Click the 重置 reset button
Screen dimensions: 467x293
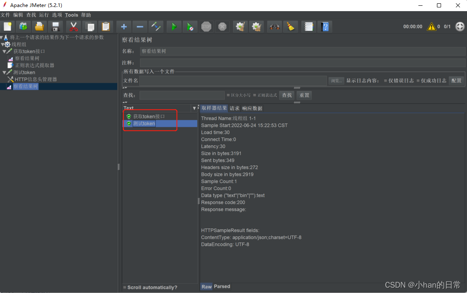[304, 95]
